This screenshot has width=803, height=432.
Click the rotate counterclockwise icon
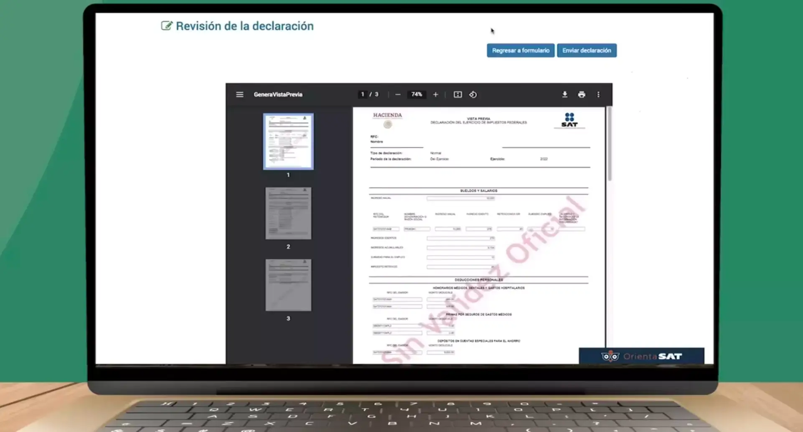click(x=473, y=94)
